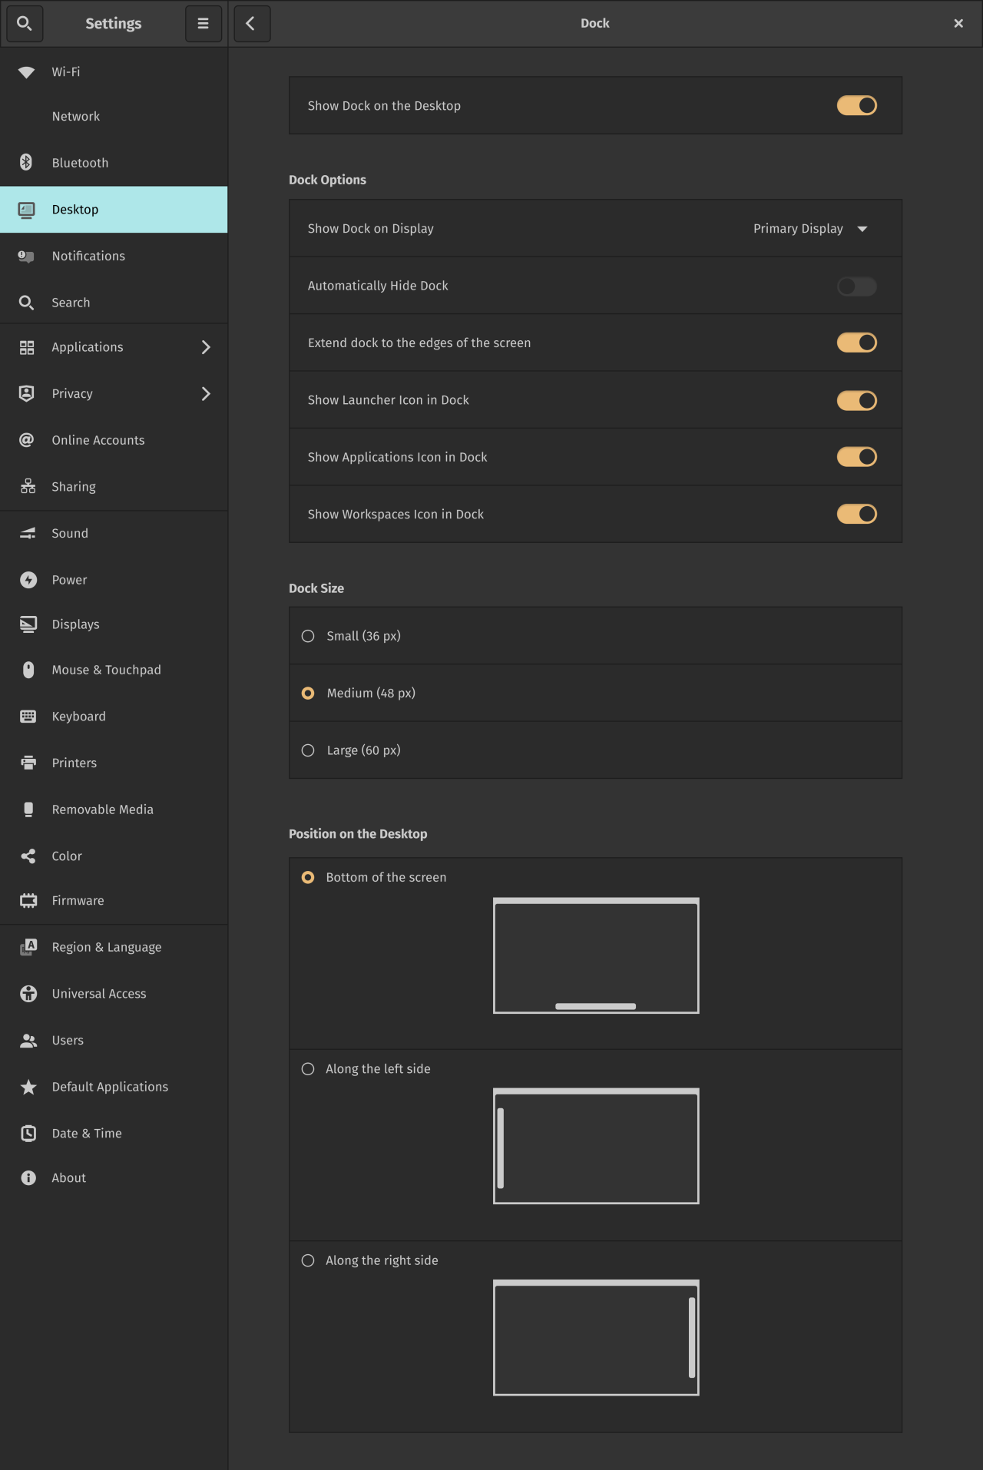Viewport: 983px width, 1470px height.
Task: Go back using the left arrow button
Action: [x=251, y=24]
